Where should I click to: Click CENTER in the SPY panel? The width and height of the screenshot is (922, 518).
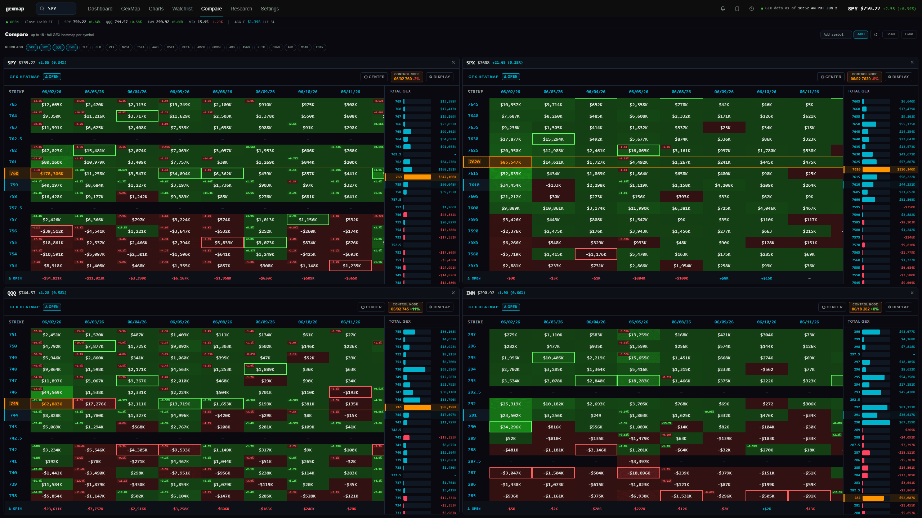(374, 77)
